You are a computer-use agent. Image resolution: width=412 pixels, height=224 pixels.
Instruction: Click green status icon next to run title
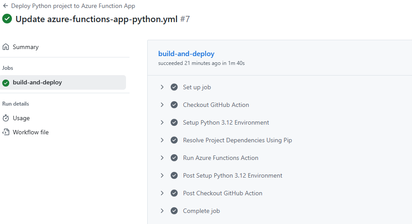point(7,19)
